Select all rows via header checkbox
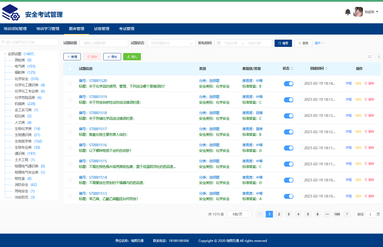Screen dimensions: 383x247 point(70,69)
